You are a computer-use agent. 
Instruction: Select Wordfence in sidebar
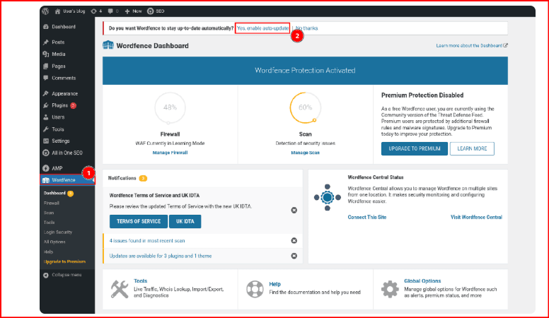point(67,179)
